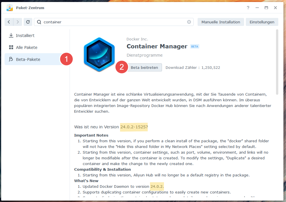Click the highlighted version 24.0.2-1525?
The width and height of the screenshot is (286, 202).
[134, 127]
